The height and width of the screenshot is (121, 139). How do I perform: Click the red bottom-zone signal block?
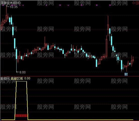[x=22, y=116]
